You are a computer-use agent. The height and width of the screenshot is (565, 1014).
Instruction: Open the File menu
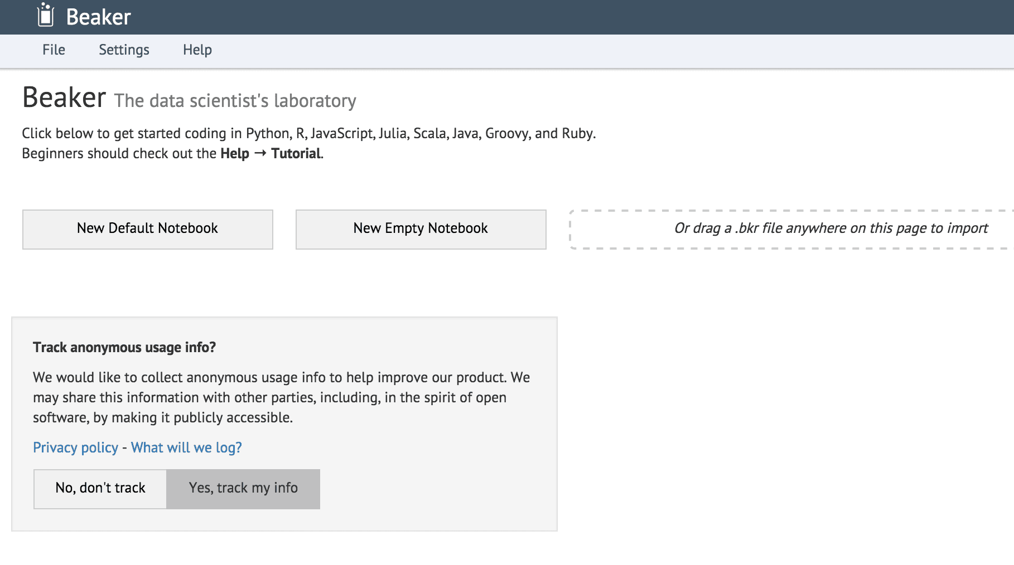click(54, 50)
